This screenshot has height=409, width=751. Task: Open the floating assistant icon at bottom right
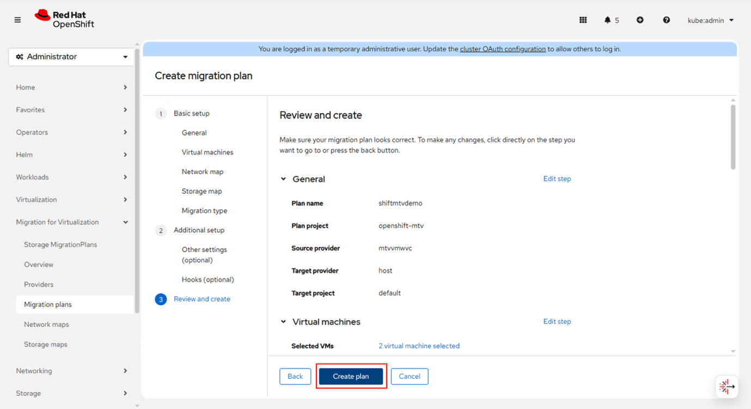(727, 386)
